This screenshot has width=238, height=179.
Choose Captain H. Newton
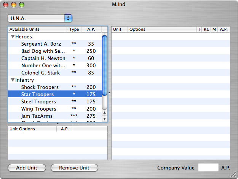pyautogui.click(x=43, y=59)
